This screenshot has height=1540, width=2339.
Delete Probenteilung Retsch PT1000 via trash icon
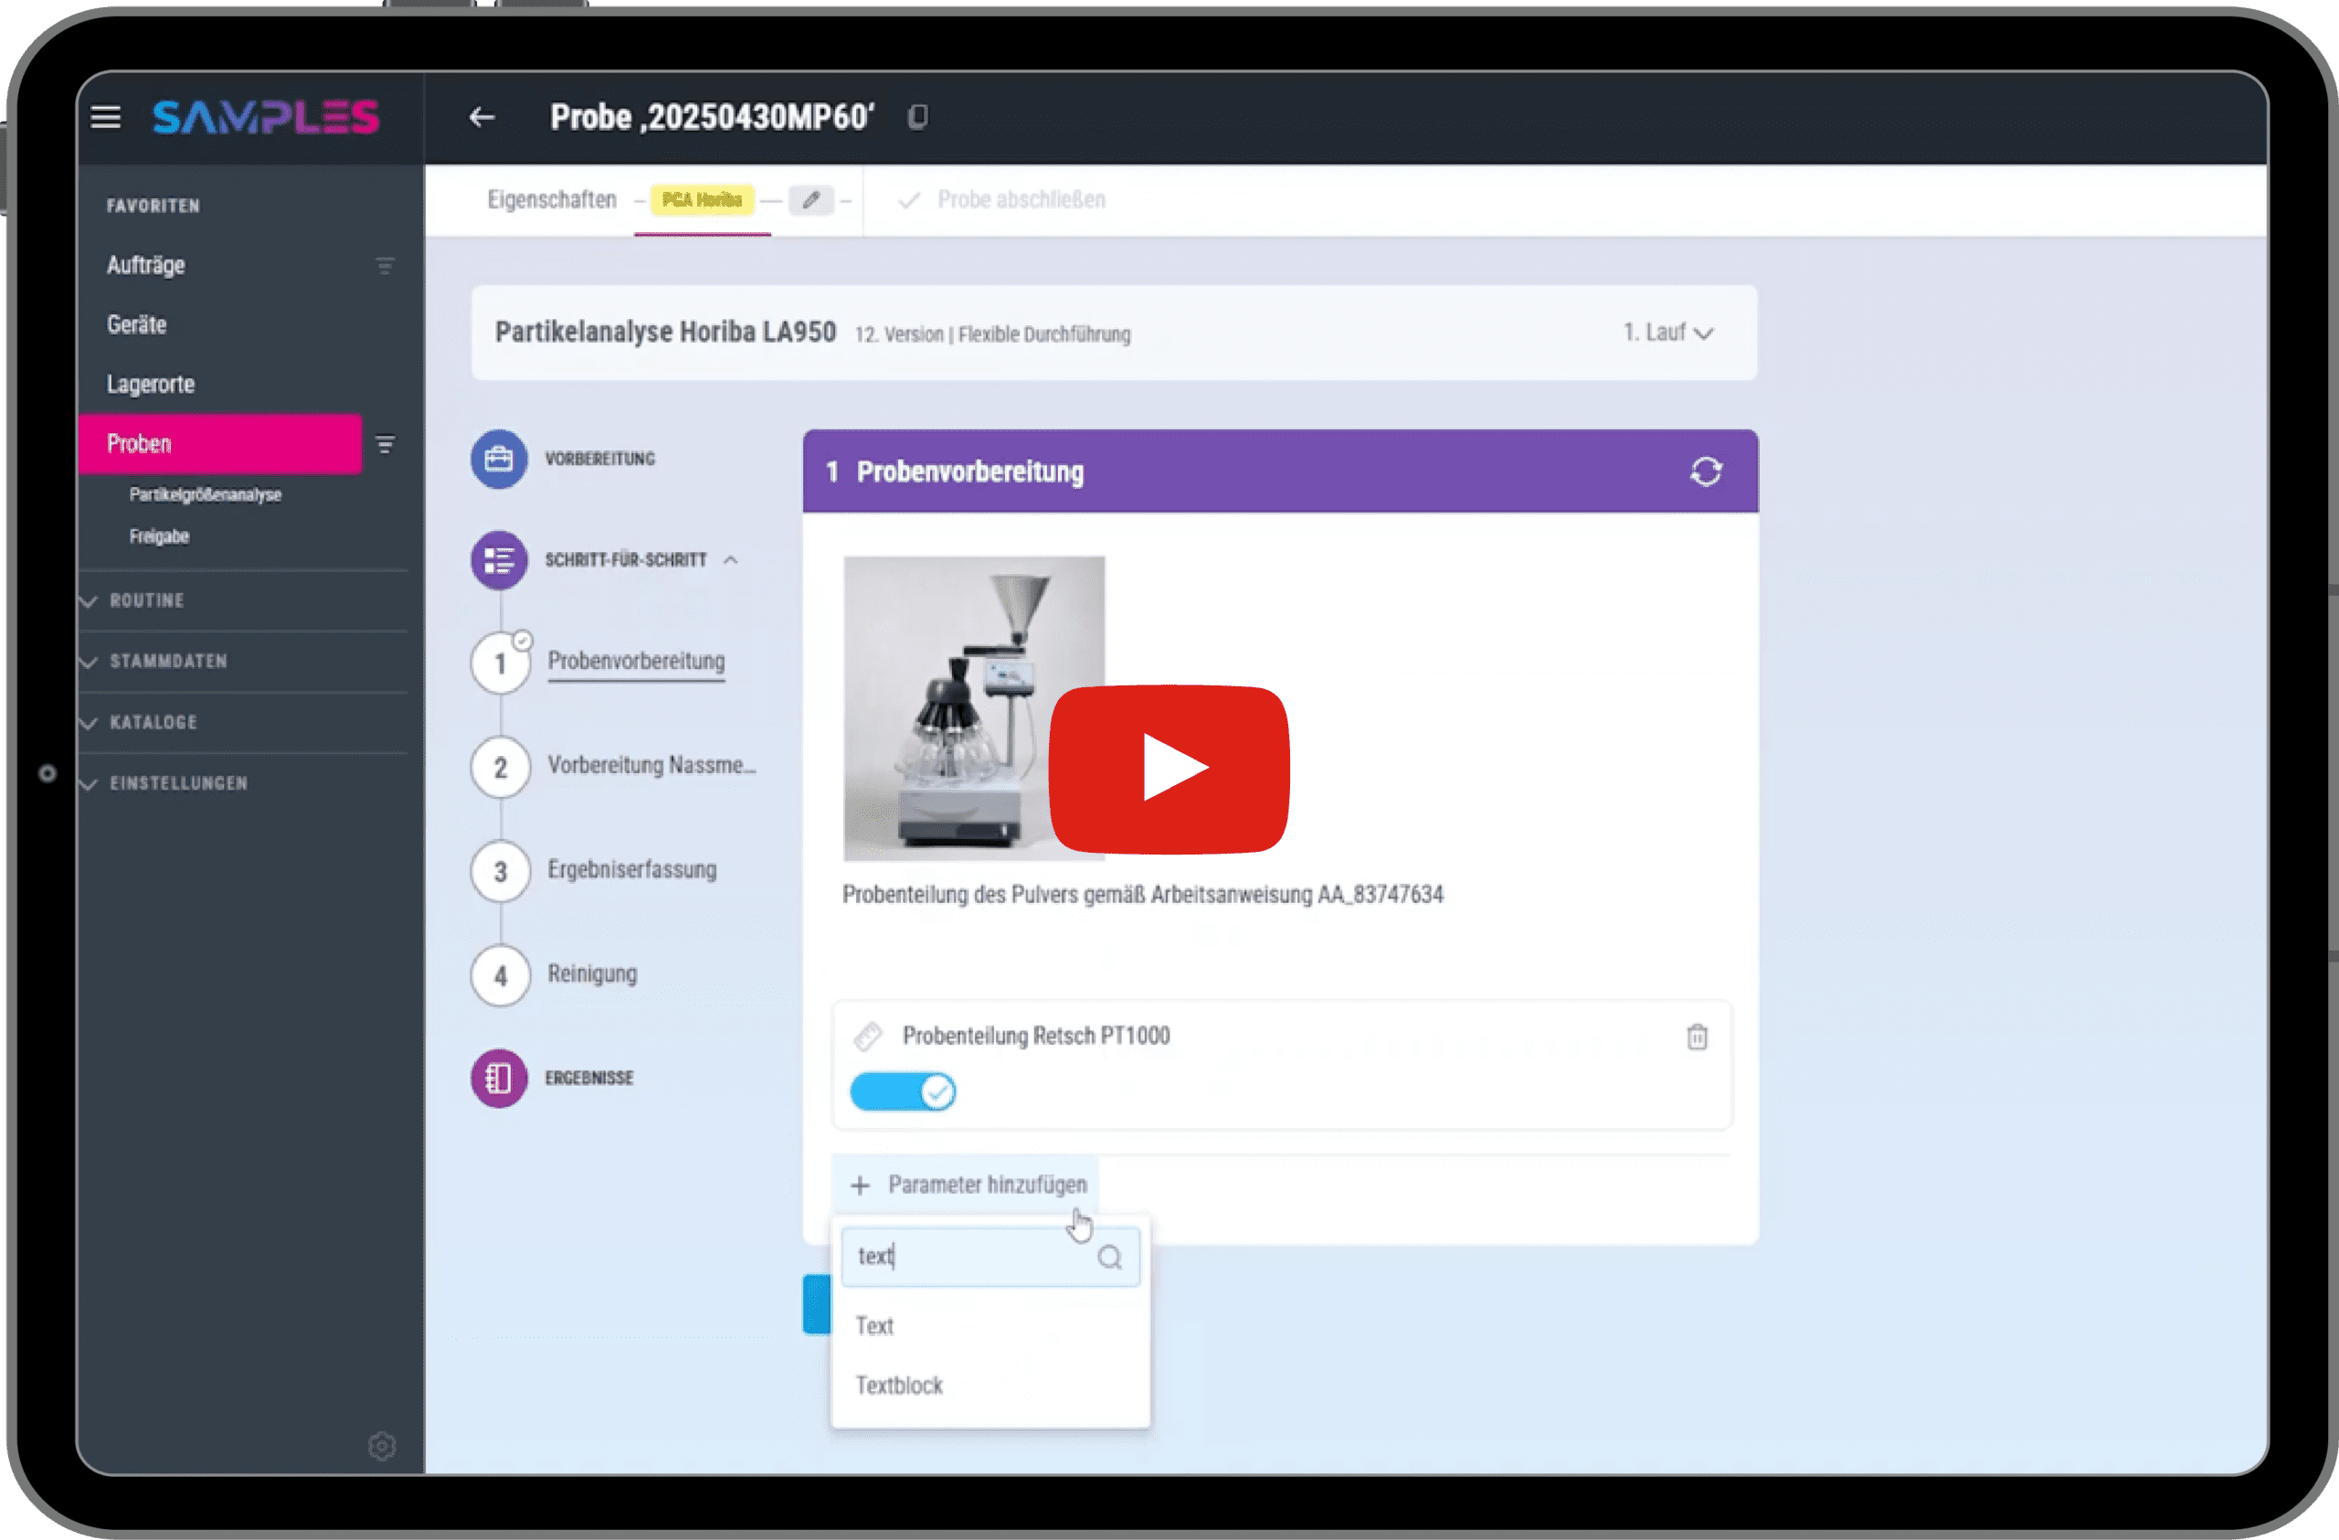pyautogui.click(x=1697, y=1036)
